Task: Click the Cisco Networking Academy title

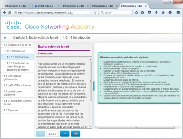Action: pyautogui.click(x=59, y=27)
